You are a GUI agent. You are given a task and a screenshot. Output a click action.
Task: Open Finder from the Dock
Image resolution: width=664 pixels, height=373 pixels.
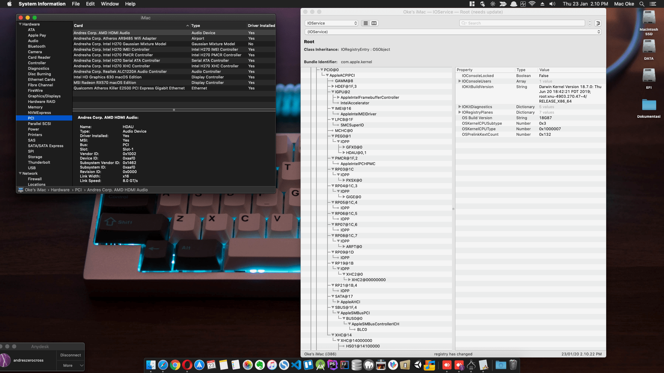[x=151, y=365]
